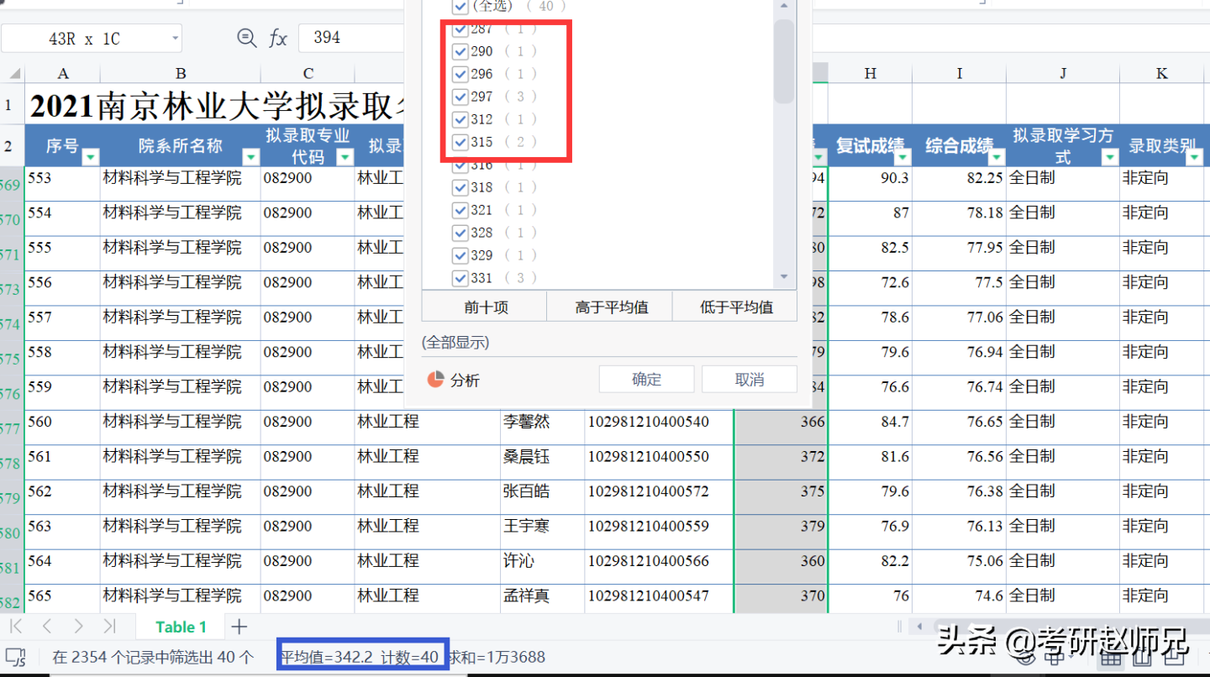Open the 综合成绩 column filter dropdown
The image size is (1210, 677).
(x=996, y=157)
